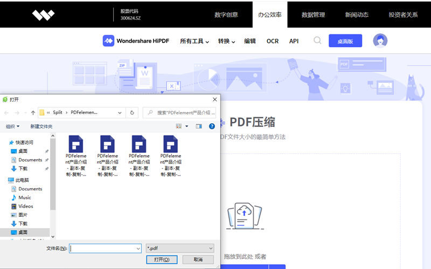Go up one folder level arrow

(33, 112)
